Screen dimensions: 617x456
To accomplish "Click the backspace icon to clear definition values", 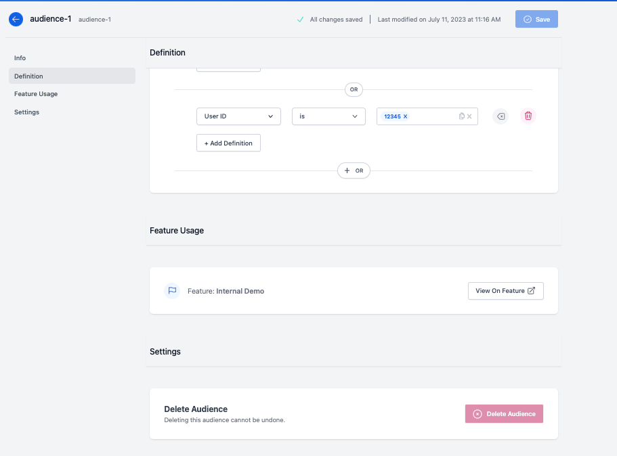I will tap(501, 116).
